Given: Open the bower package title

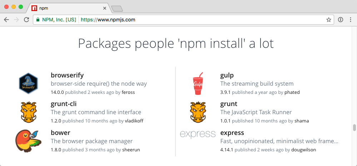Looking at the screenshot, I should 60,133.
